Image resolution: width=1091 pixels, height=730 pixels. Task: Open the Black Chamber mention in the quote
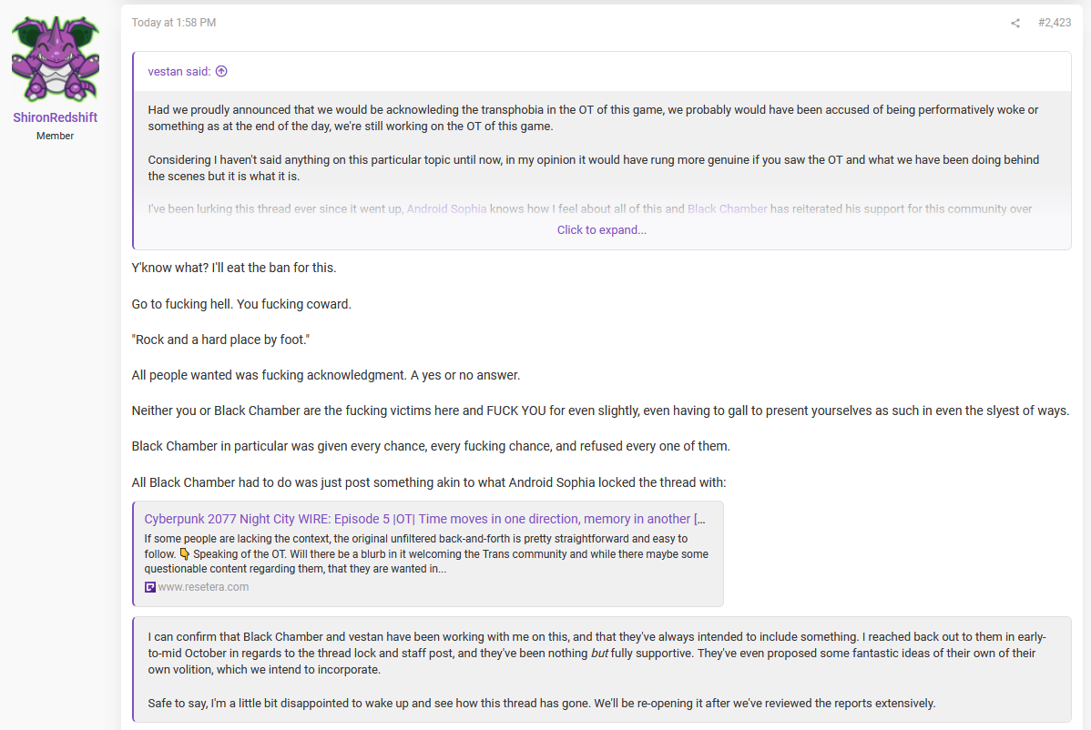727,208
